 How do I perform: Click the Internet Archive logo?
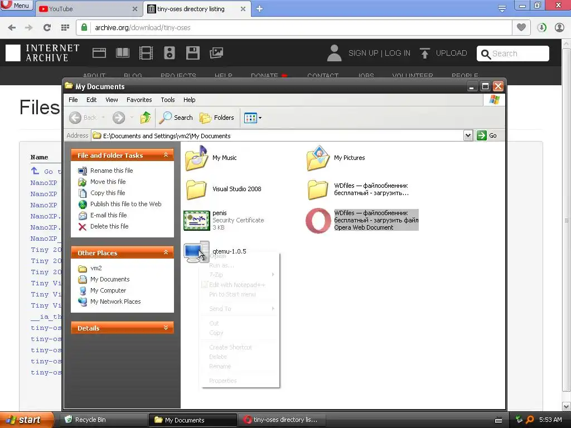(x=42, y=53)
